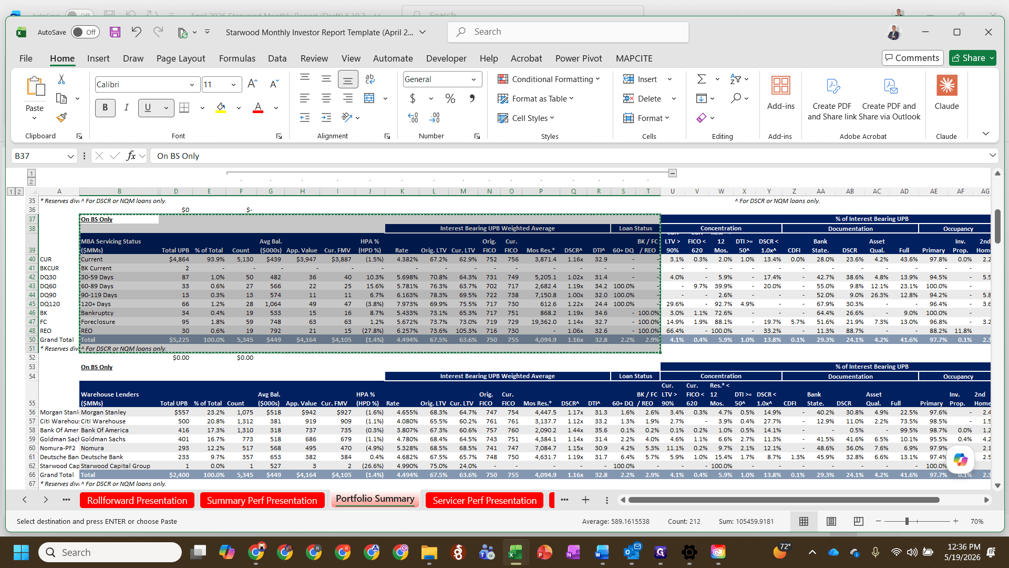Viewport: 1009px width, 568px height.
Task: Toggle underline formatting
Action: (148, 108)
